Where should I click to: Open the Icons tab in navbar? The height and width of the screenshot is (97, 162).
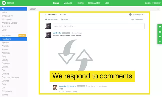tap(56, 3)
